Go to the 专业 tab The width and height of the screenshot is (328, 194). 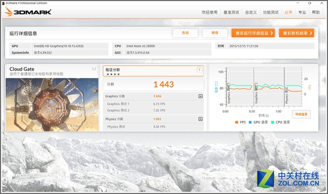point(302,12)
